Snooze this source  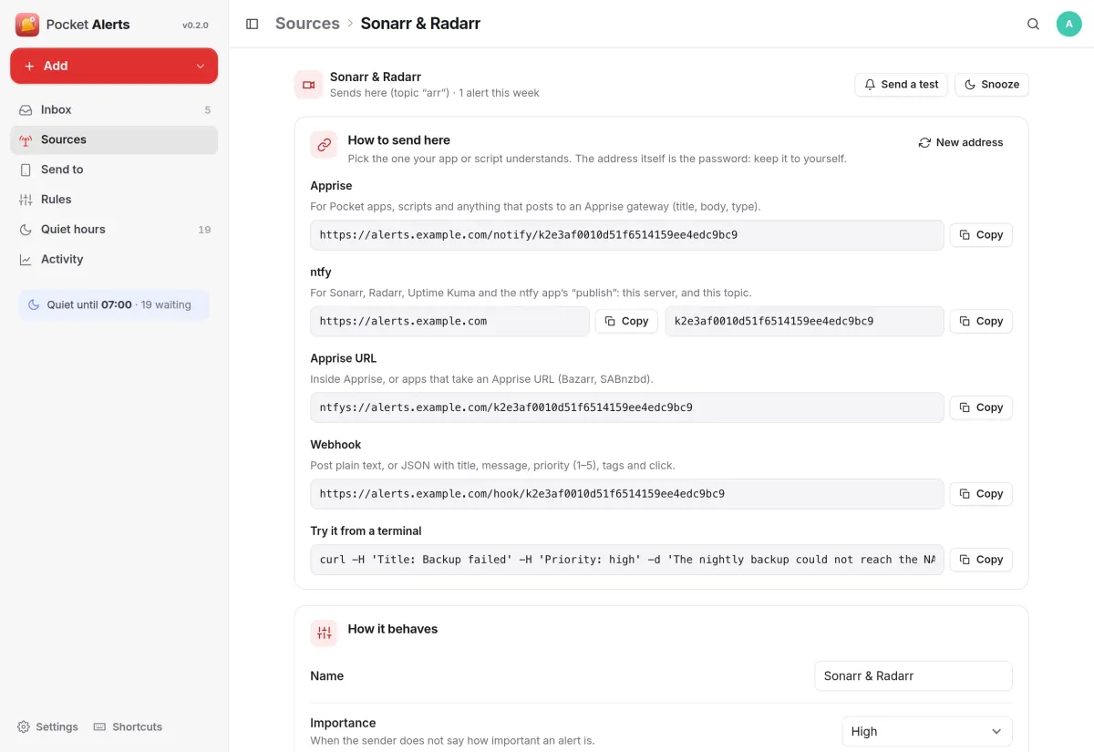pos(992,84)
